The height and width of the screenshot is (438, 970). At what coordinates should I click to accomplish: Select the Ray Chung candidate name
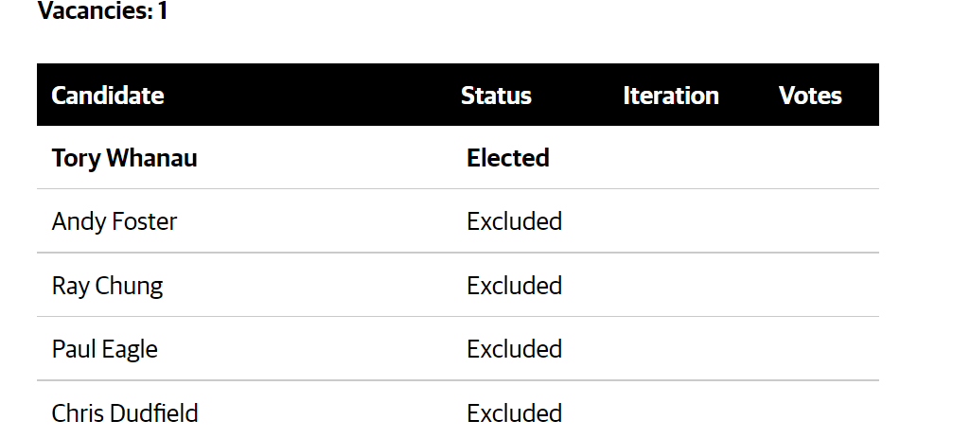(x=107, y=286)
